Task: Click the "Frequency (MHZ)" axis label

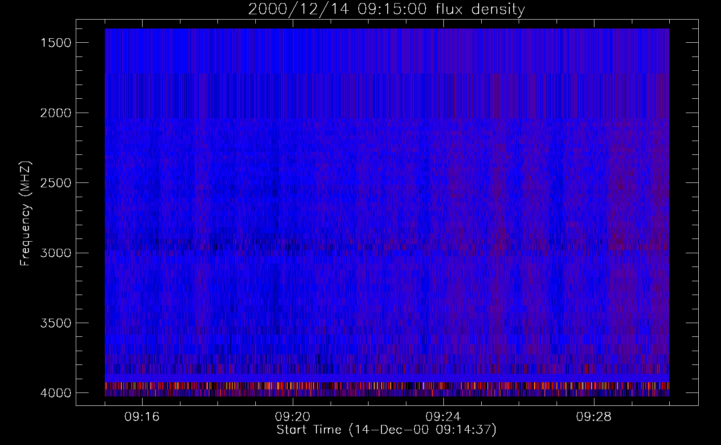Action: [25, 214]
